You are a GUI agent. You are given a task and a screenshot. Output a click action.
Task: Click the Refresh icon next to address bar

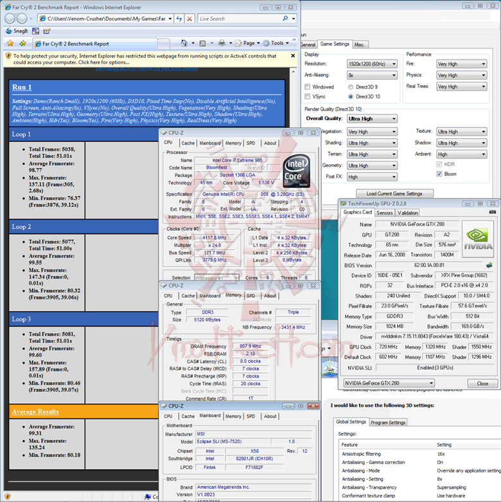pyautogui.click(x=179, y=19)
